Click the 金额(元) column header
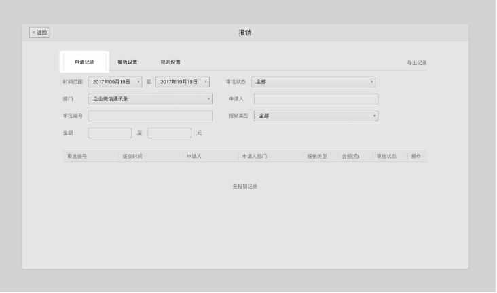The height and width of the screenshot is (293, 497). click(350, 157)
